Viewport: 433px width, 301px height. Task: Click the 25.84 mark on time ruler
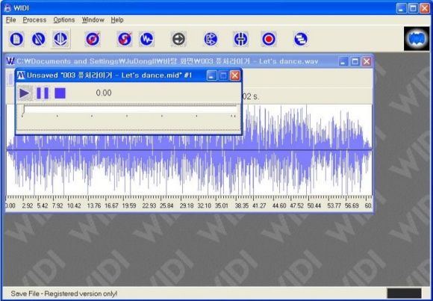[166, 206]
